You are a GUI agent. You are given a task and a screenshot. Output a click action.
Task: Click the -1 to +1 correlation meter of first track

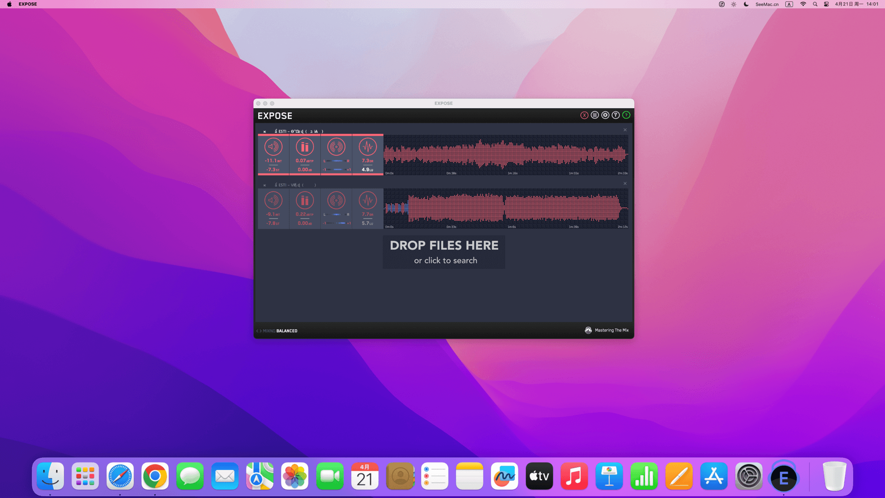[336, 170]
